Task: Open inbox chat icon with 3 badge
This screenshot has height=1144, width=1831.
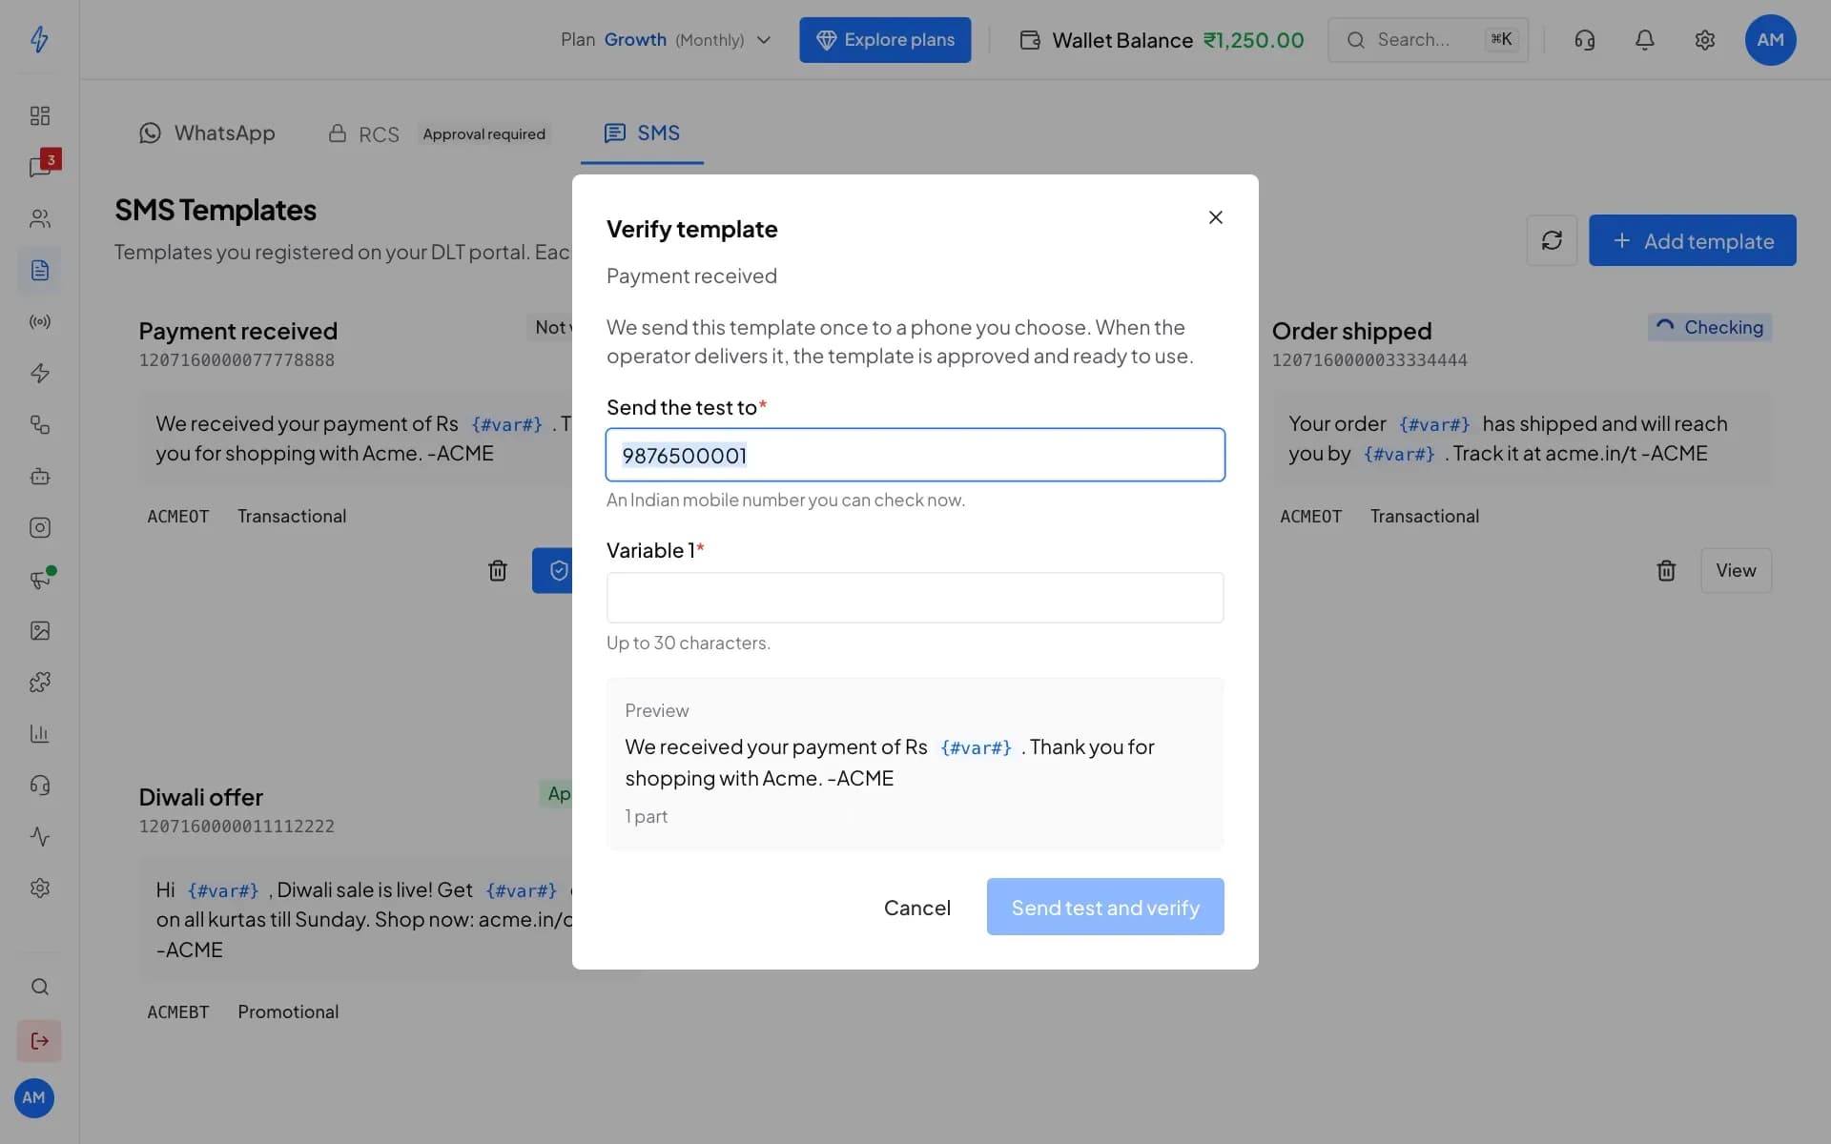Action: point(39,167)
